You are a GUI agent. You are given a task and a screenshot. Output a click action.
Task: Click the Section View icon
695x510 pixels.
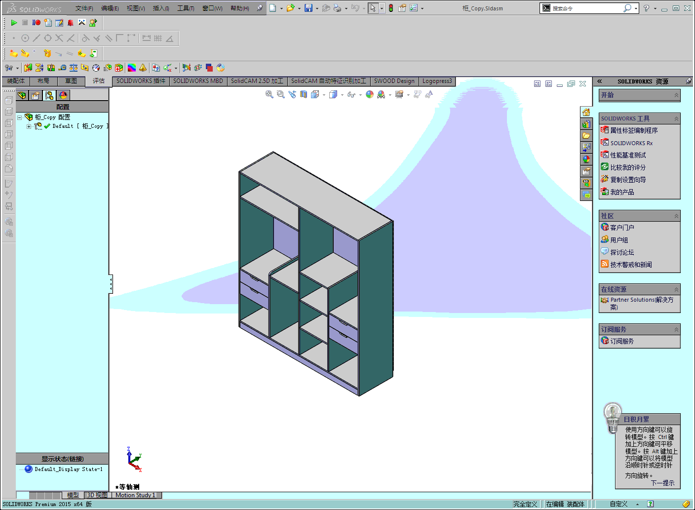[304, 94]
